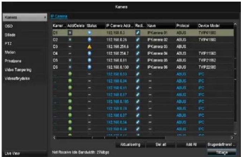Edit the 192.168.0.195 entry with pencil icon
Viewport: 241px width, 157px height.
(138, 101)
